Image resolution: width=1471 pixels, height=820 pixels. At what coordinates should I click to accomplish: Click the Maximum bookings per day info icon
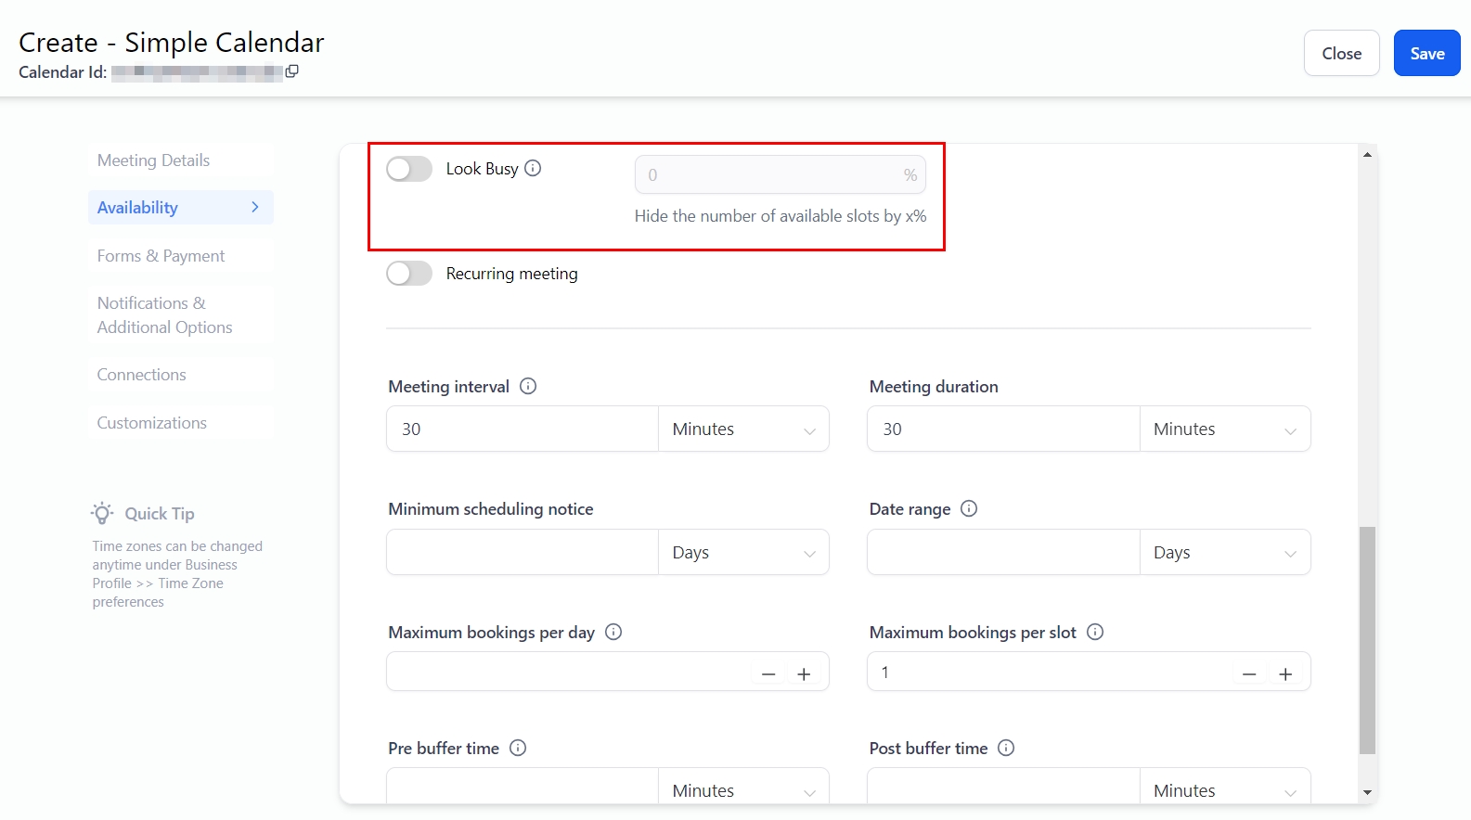[613, 632]
